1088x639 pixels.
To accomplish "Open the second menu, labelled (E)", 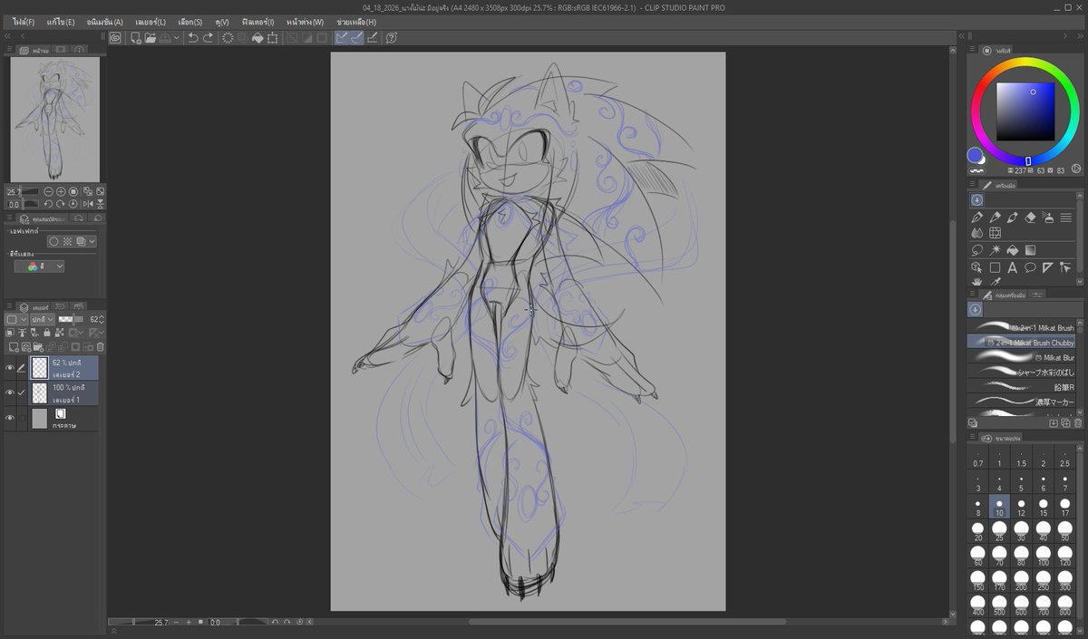I will [61, 22].
